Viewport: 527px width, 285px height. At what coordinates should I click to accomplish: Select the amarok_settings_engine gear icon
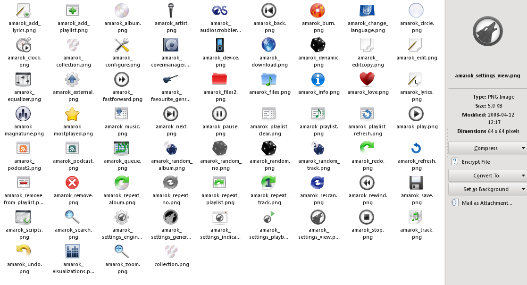(122, 218)
